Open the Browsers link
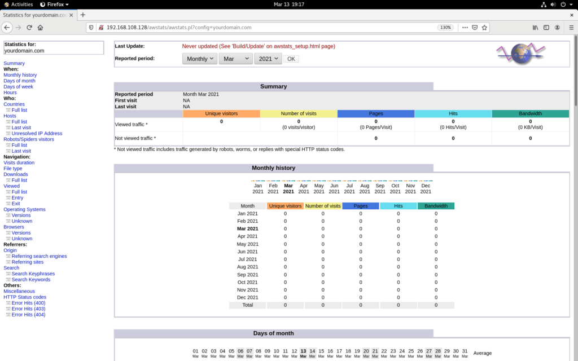Image resolution: width=578 pixels, height=361 pixels. 14,227
